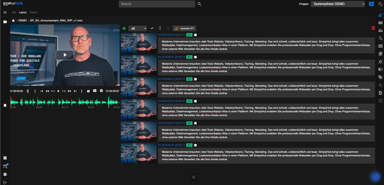
Task: Open DEMO folder in breadcrumb
Action: [x=23, y=21]
